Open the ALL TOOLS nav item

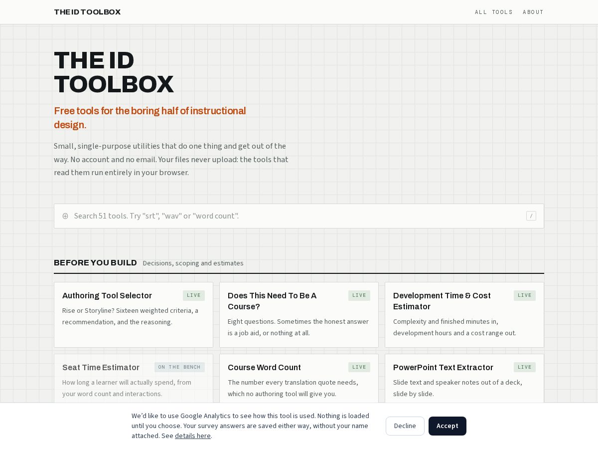[x=494, y=12]
